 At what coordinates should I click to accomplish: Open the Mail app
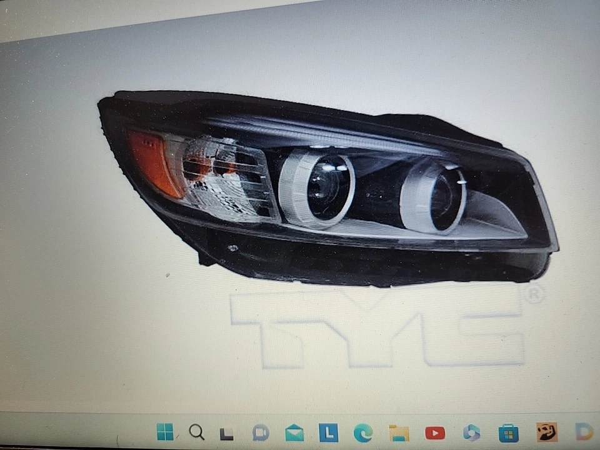click(293, 431)
